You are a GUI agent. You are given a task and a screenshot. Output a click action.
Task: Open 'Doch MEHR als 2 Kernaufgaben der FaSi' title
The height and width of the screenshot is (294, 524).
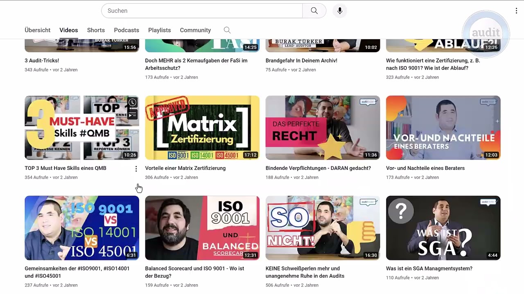tap(196, 65)
